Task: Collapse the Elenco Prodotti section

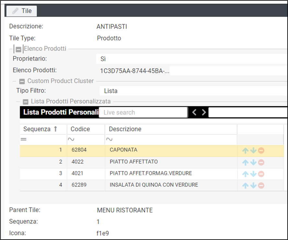Action: 19,49
